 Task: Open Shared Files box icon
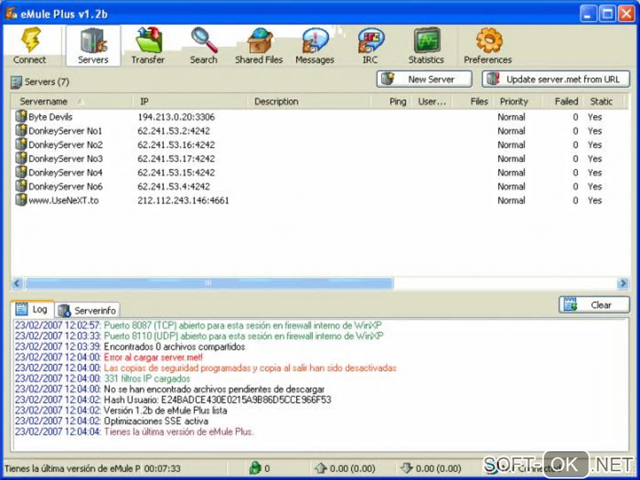click(259, 40)
